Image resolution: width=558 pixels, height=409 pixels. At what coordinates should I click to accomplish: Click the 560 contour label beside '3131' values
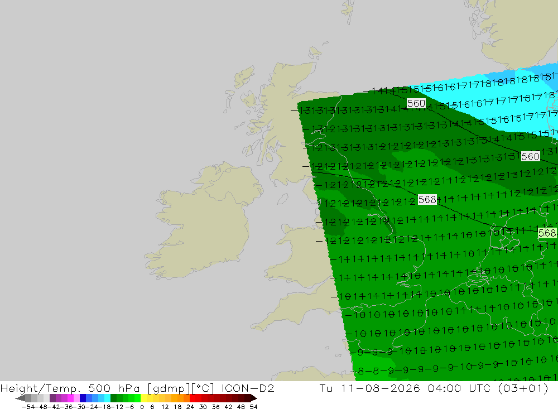pos(530,156)
